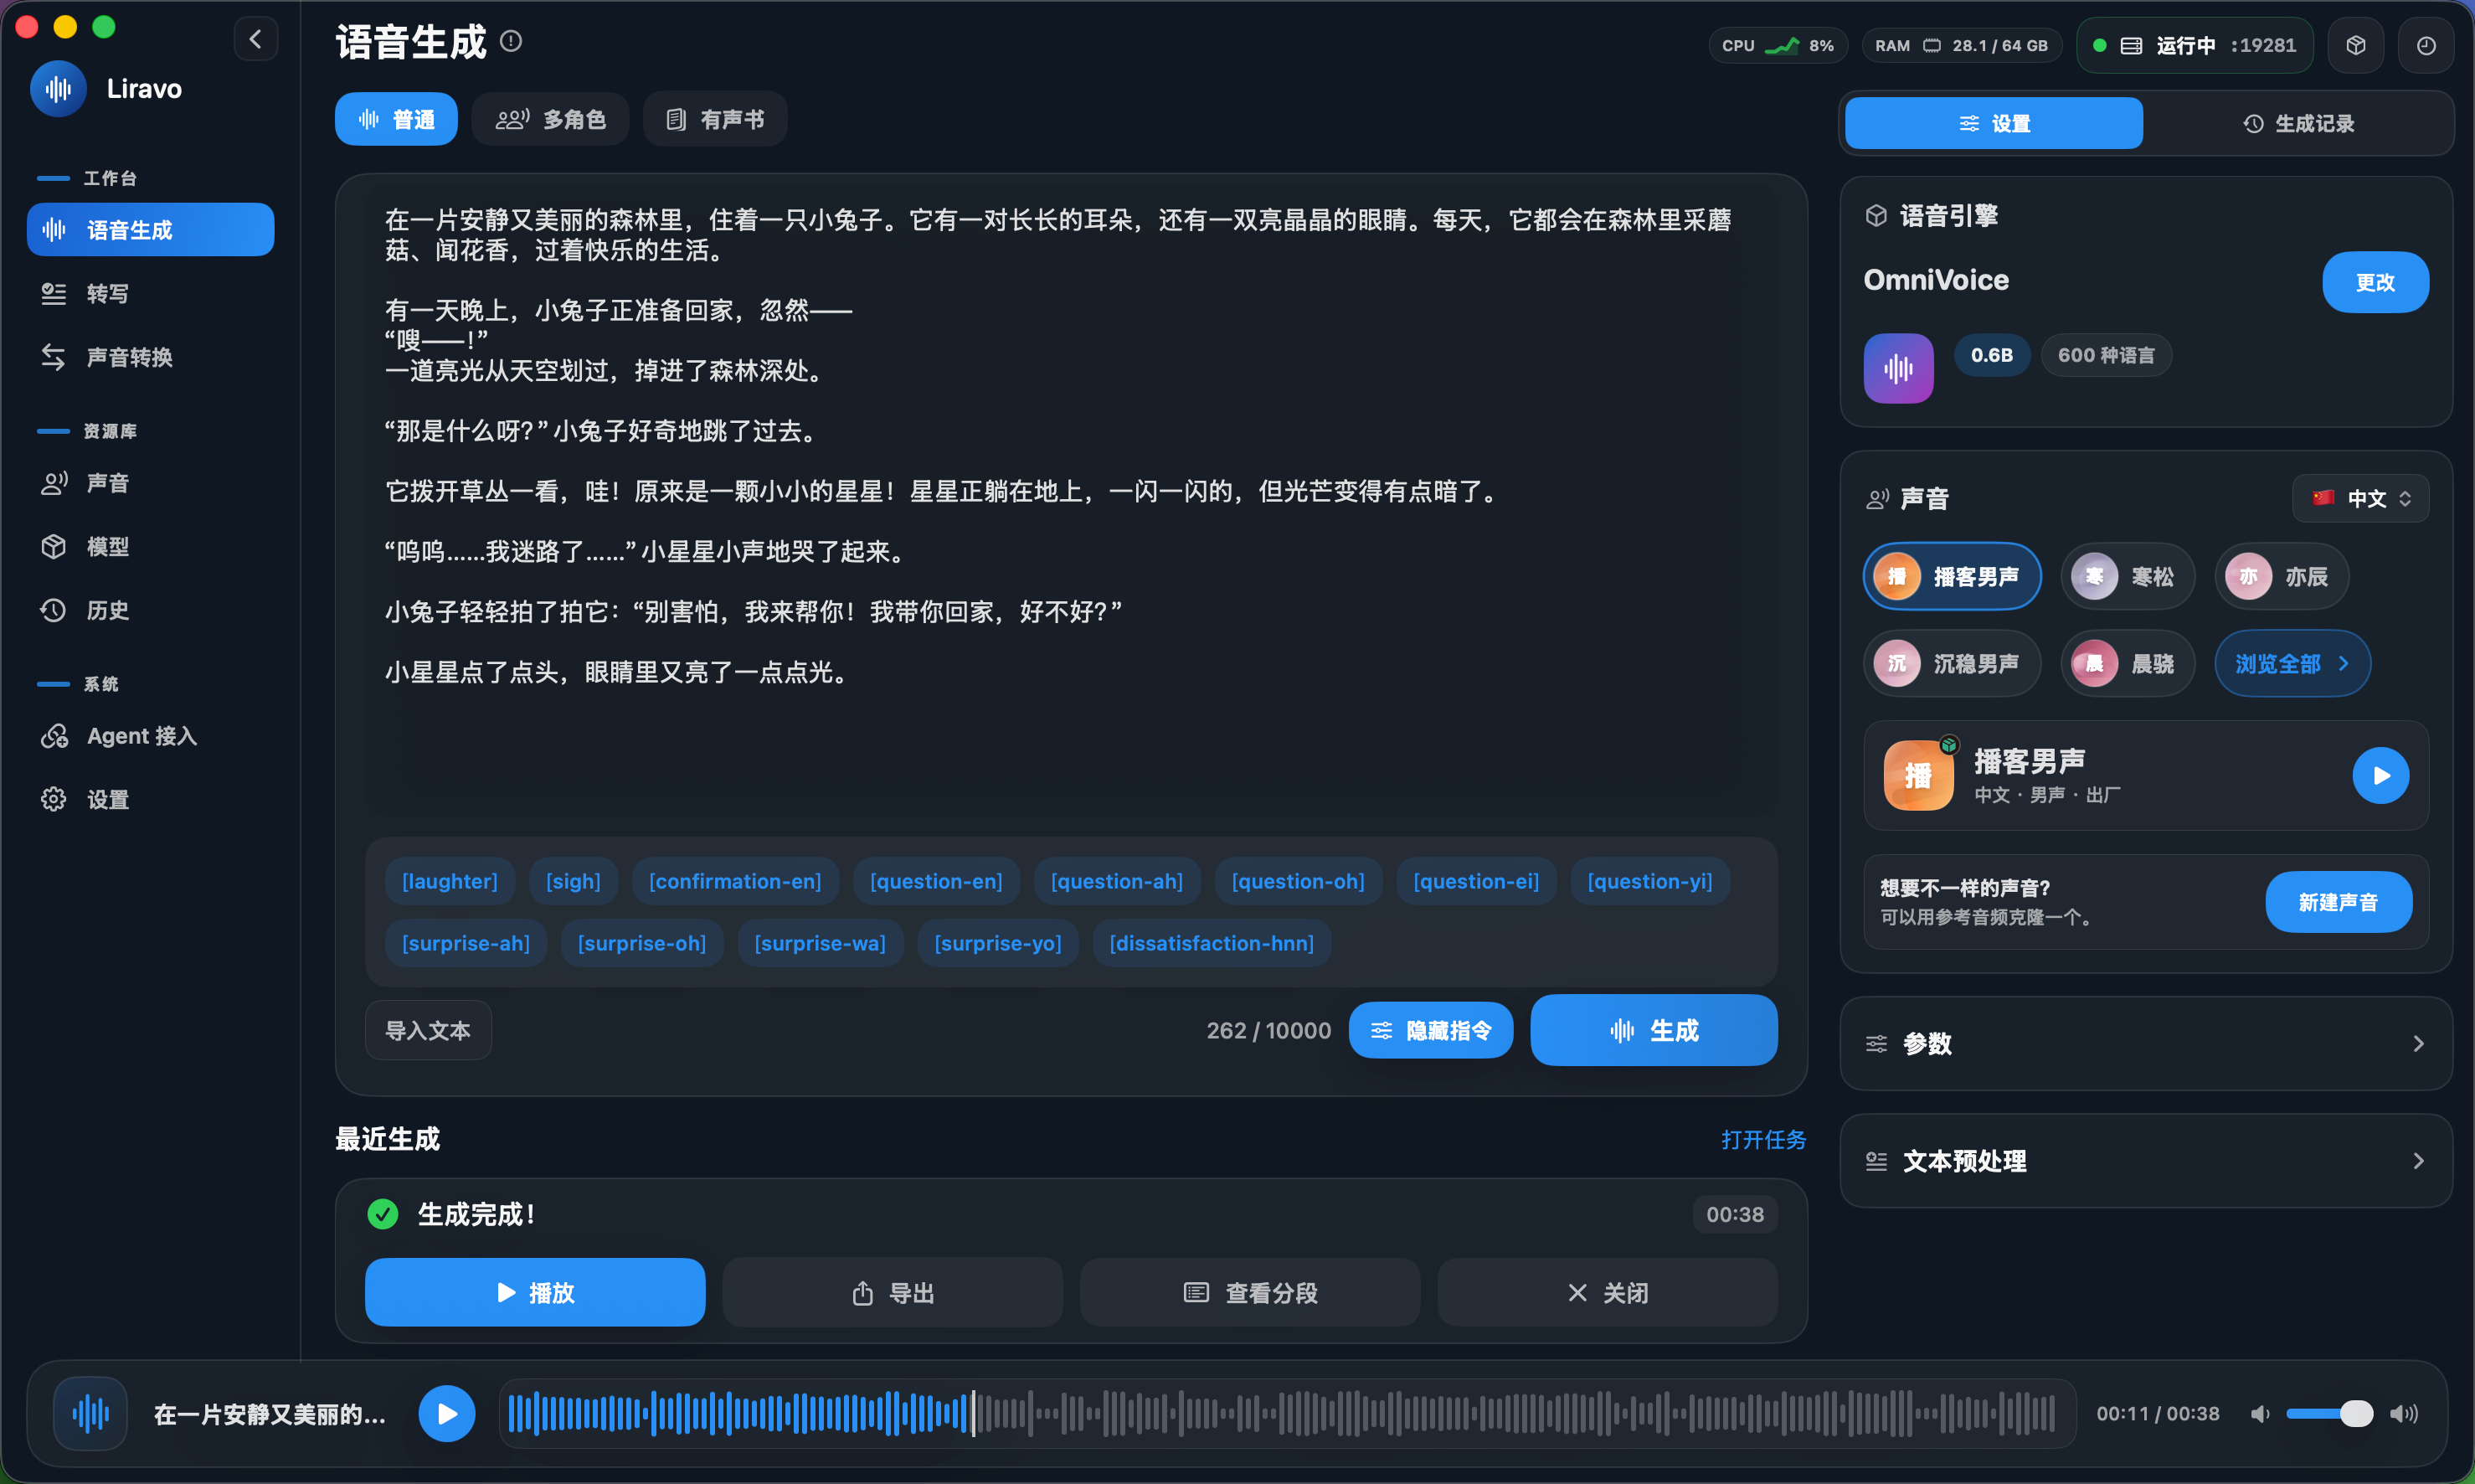Open 设置 in the left sidebar
Image resolution: width=2475 pixels, height=1484 pixels.
150,799
